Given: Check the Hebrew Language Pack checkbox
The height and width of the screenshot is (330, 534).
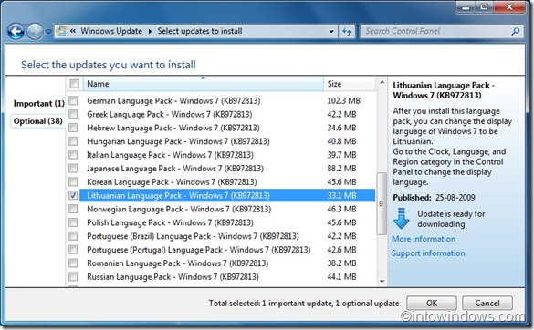Looking at the screenshot, I should point(73,128).
